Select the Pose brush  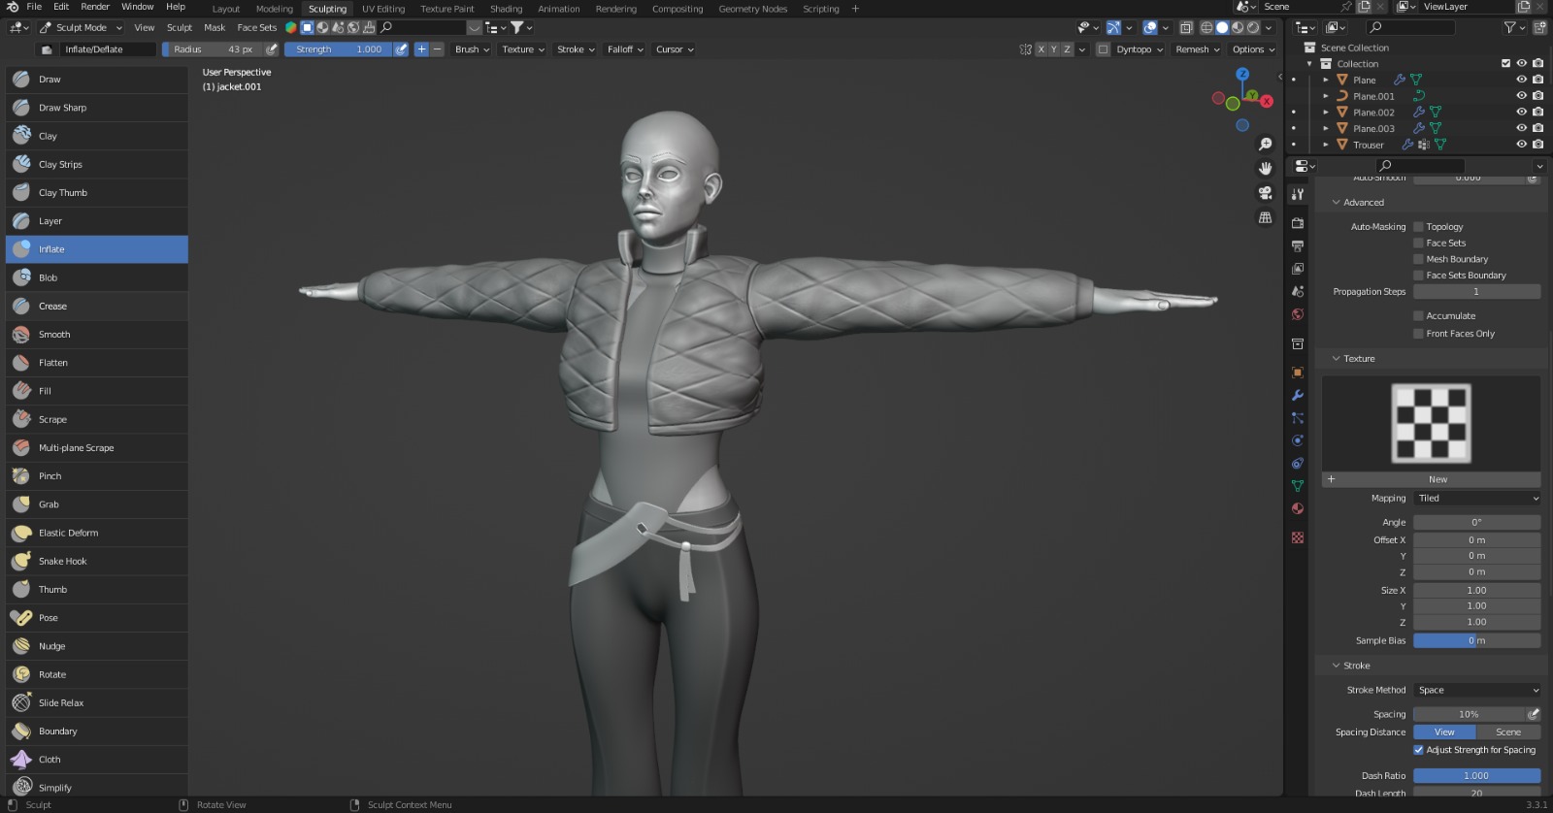pyautogui.click(x=97, y=617)
